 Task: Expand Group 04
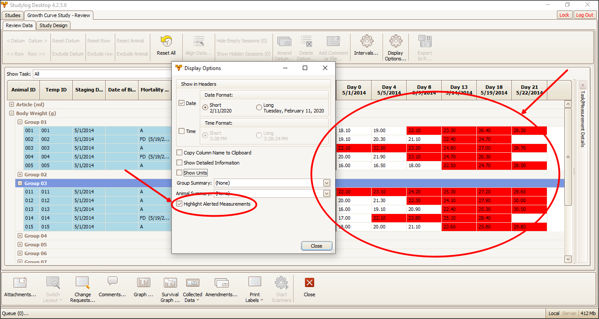click(20, 236)
